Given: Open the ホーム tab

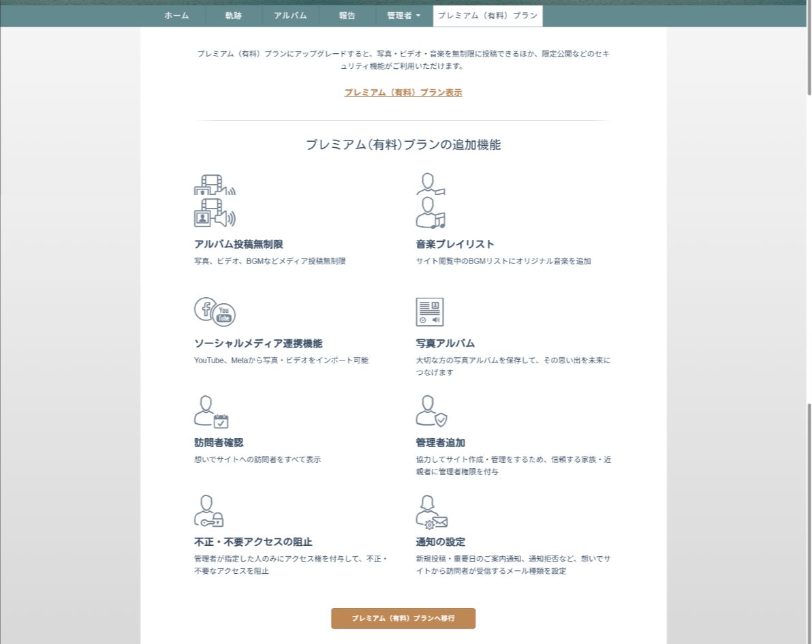Looking at the screenshot, I should click(x=176, y=16).
